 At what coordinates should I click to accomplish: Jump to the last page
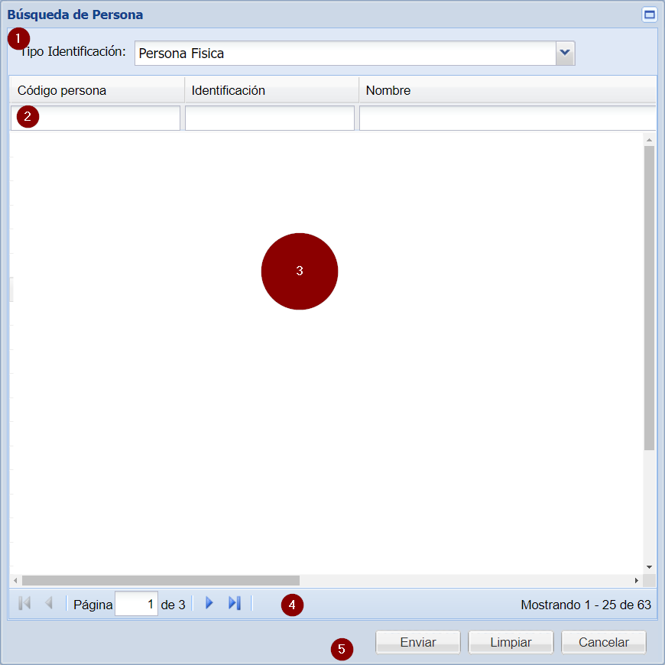(235, 602)
